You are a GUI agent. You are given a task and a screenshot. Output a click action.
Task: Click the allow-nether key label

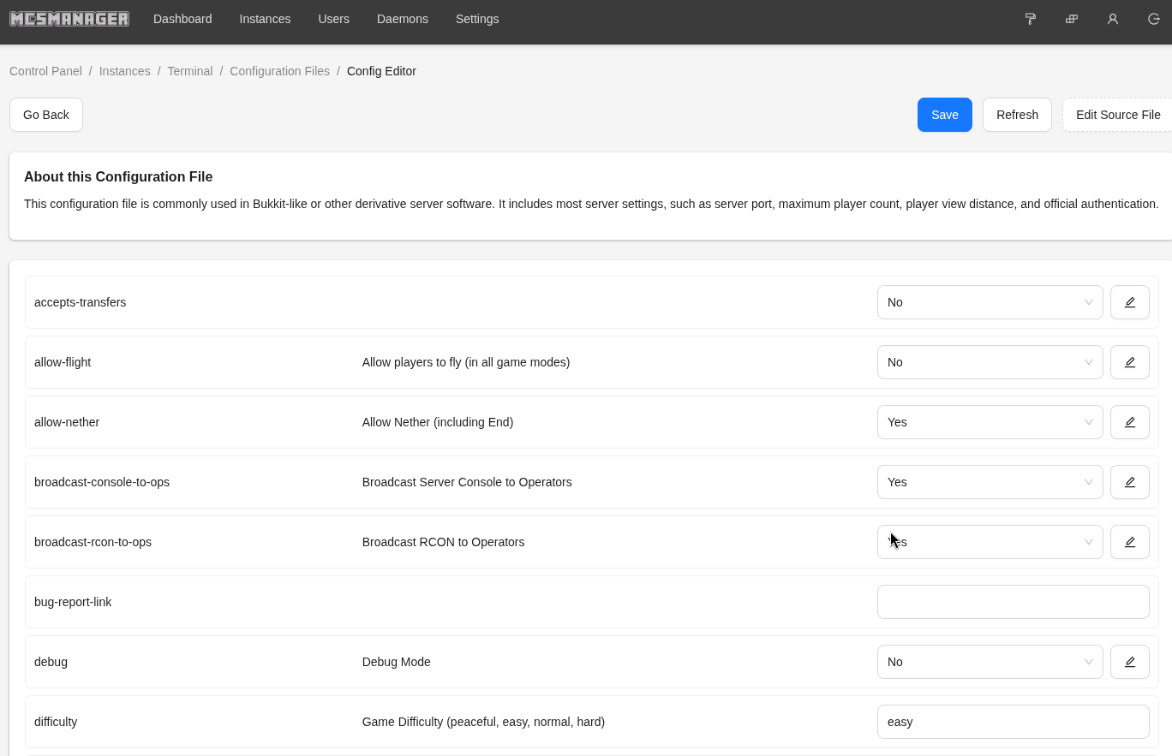(x=67, y=422)
